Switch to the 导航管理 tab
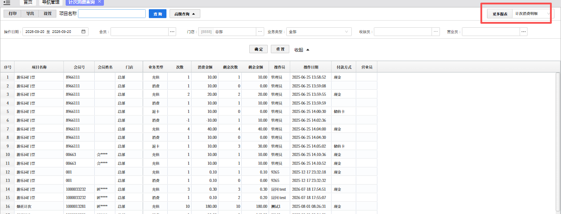561x214 pixels. (50, 2)
